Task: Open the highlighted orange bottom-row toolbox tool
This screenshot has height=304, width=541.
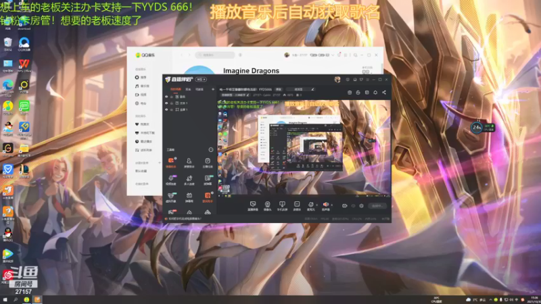Action: click(208, 197)
